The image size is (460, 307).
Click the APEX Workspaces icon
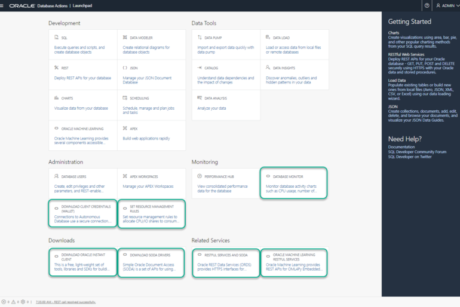[x=125, y=176]
